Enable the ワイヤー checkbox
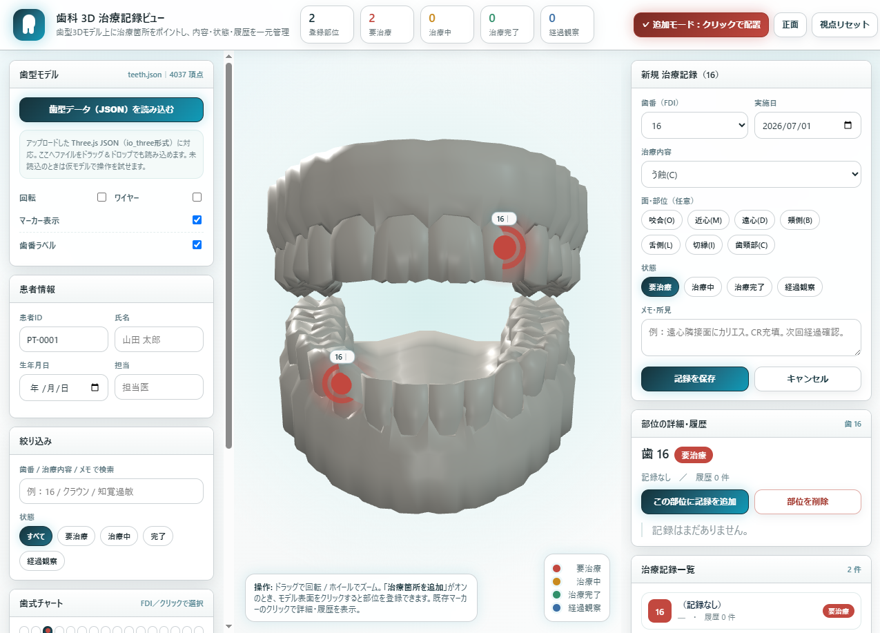Image resolution: width=880 pixels, height=633 pixels. [197, 197]
